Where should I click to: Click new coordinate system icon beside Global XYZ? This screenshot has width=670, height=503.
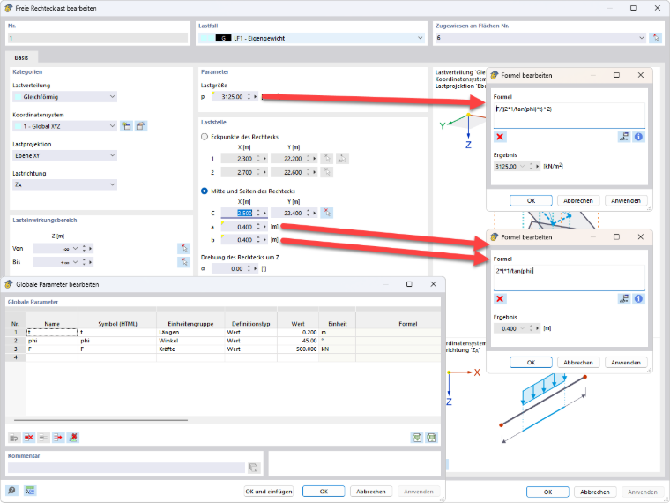[x=126, y=126]
